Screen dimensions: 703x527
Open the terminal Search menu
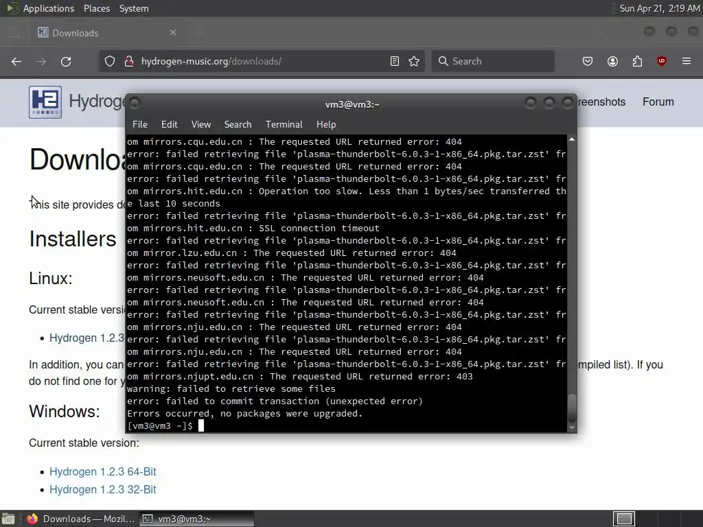pos(238,125)
